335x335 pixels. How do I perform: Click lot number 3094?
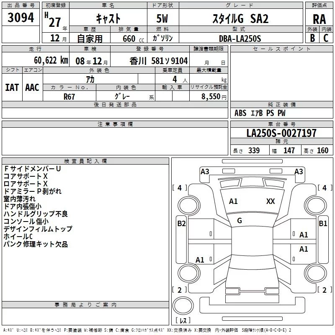21,18
